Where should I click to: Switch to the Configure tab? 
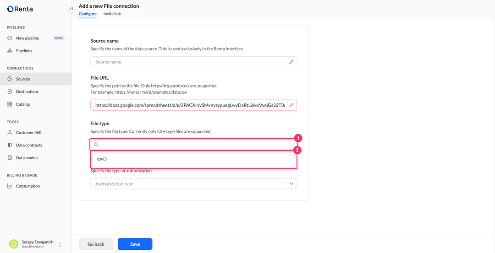coord(88,14)
